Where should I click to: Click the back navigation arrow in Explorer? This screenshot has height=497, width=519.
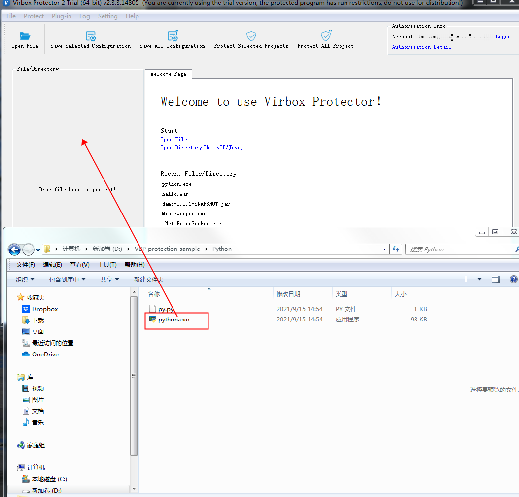click(14, 249)
